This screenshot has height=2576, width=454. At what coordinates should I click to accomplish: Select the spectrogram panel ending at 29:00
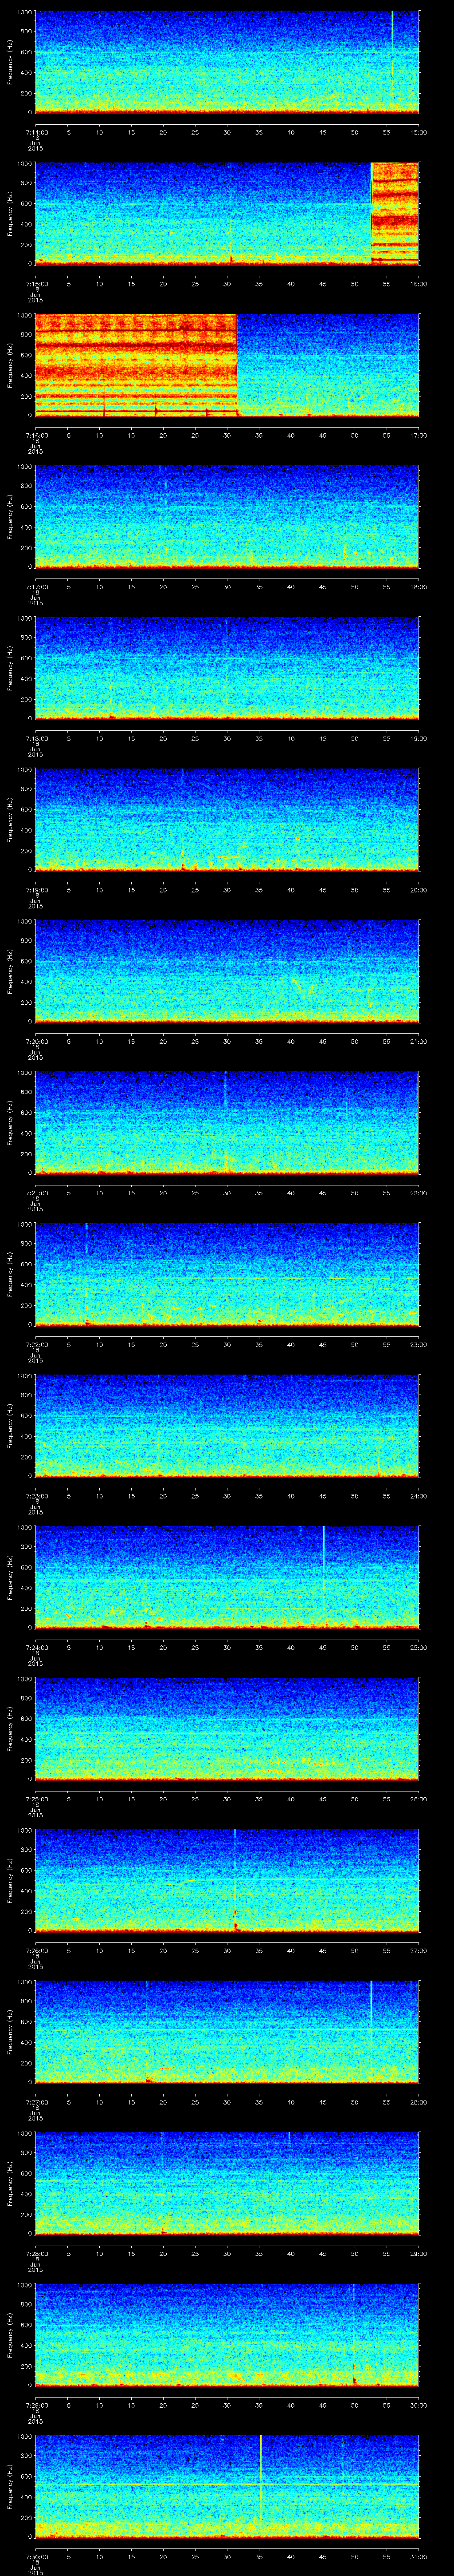227,2185
